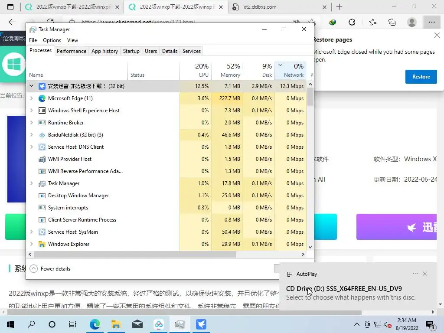Switch to the Performance tab
444x333 pixels.
coord(72,51)
